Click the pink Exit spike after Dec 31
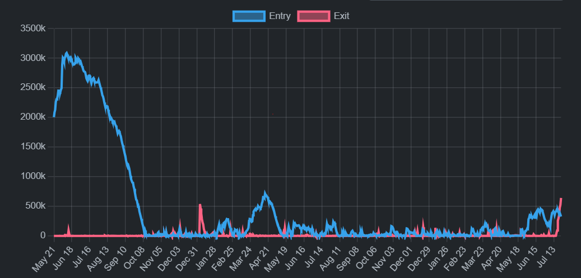The height and width of the screenshot is (278, 581). 199,205
